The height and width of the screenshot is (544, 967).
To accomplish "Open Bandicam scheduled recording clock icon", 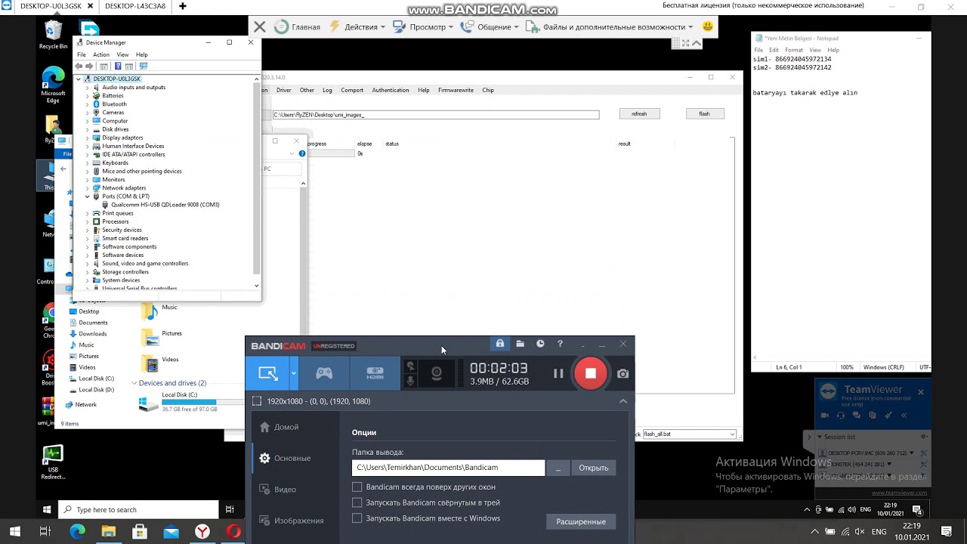I will [x=540, y=344].
